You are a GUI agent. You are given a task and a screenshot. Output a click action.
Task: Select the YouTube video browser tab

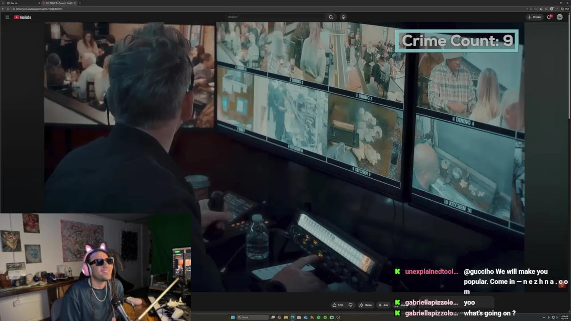(x=58, y=3)
